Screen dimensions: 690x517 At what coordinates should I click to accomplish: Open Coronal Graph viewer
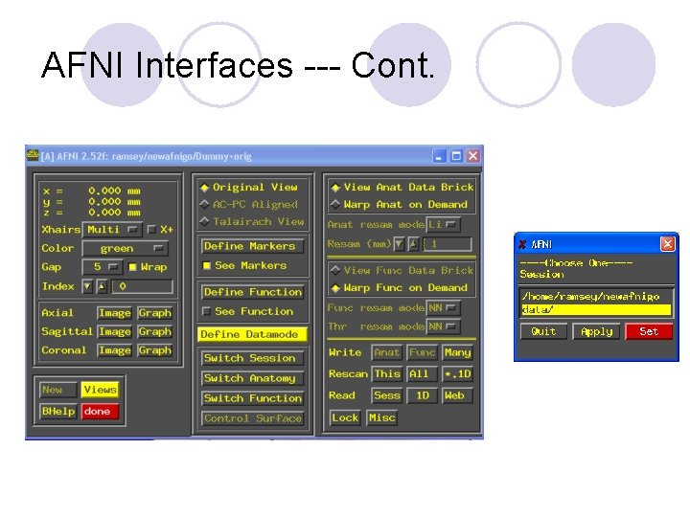click(x=154, y=350)
